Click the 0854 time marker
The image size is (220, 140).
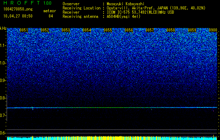(x=87, y=30)
